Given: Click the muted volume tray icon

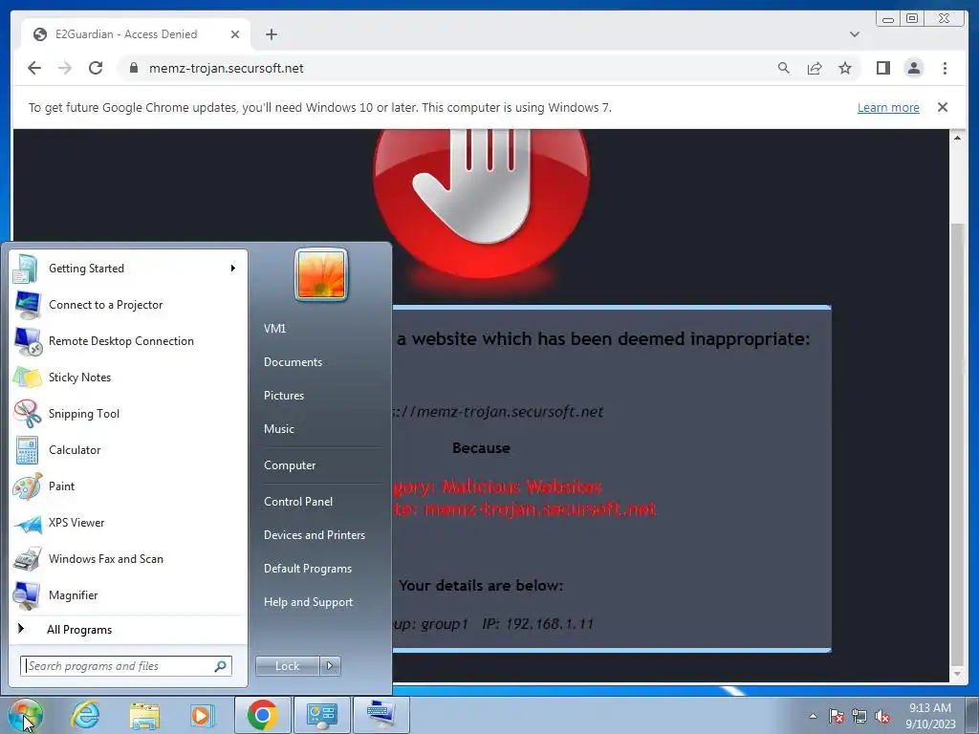Looking at the screenshot, I should [x=882, y=716].
